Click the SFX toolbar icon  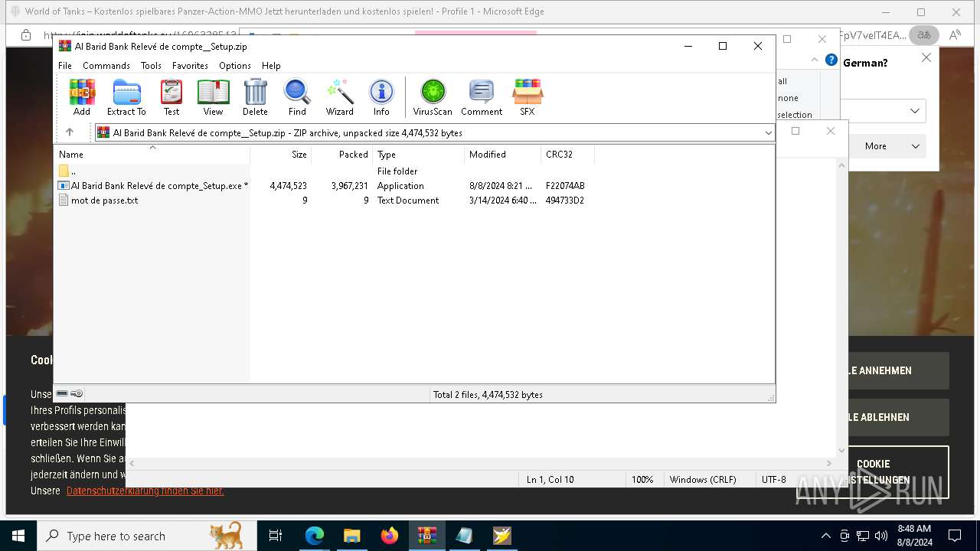point(528,97)
